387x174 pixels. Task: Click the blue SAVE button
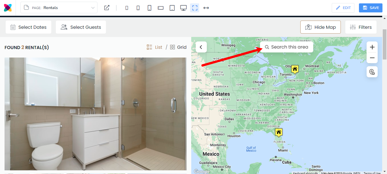tap(371, 8)
